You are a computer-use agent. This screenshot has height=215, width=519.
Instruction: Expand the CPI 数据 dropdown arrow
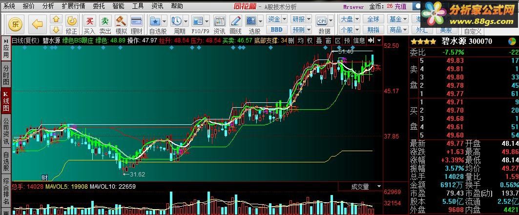[x=331, y=21]
